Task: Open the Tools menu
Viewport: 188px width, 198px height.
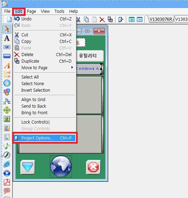Action: tap(59, 11)
